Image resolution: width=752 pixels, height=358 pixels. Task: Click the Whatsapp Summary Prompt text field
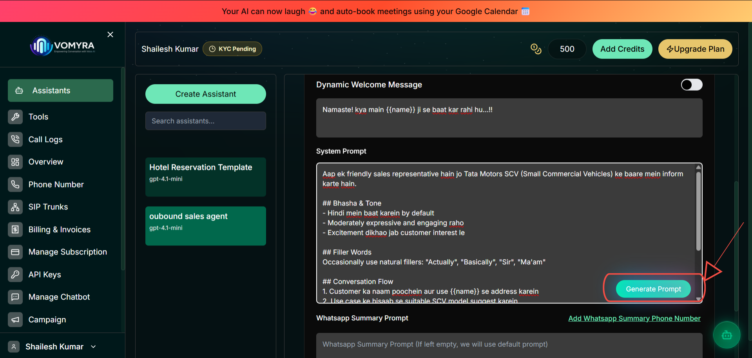click(509, 345)
